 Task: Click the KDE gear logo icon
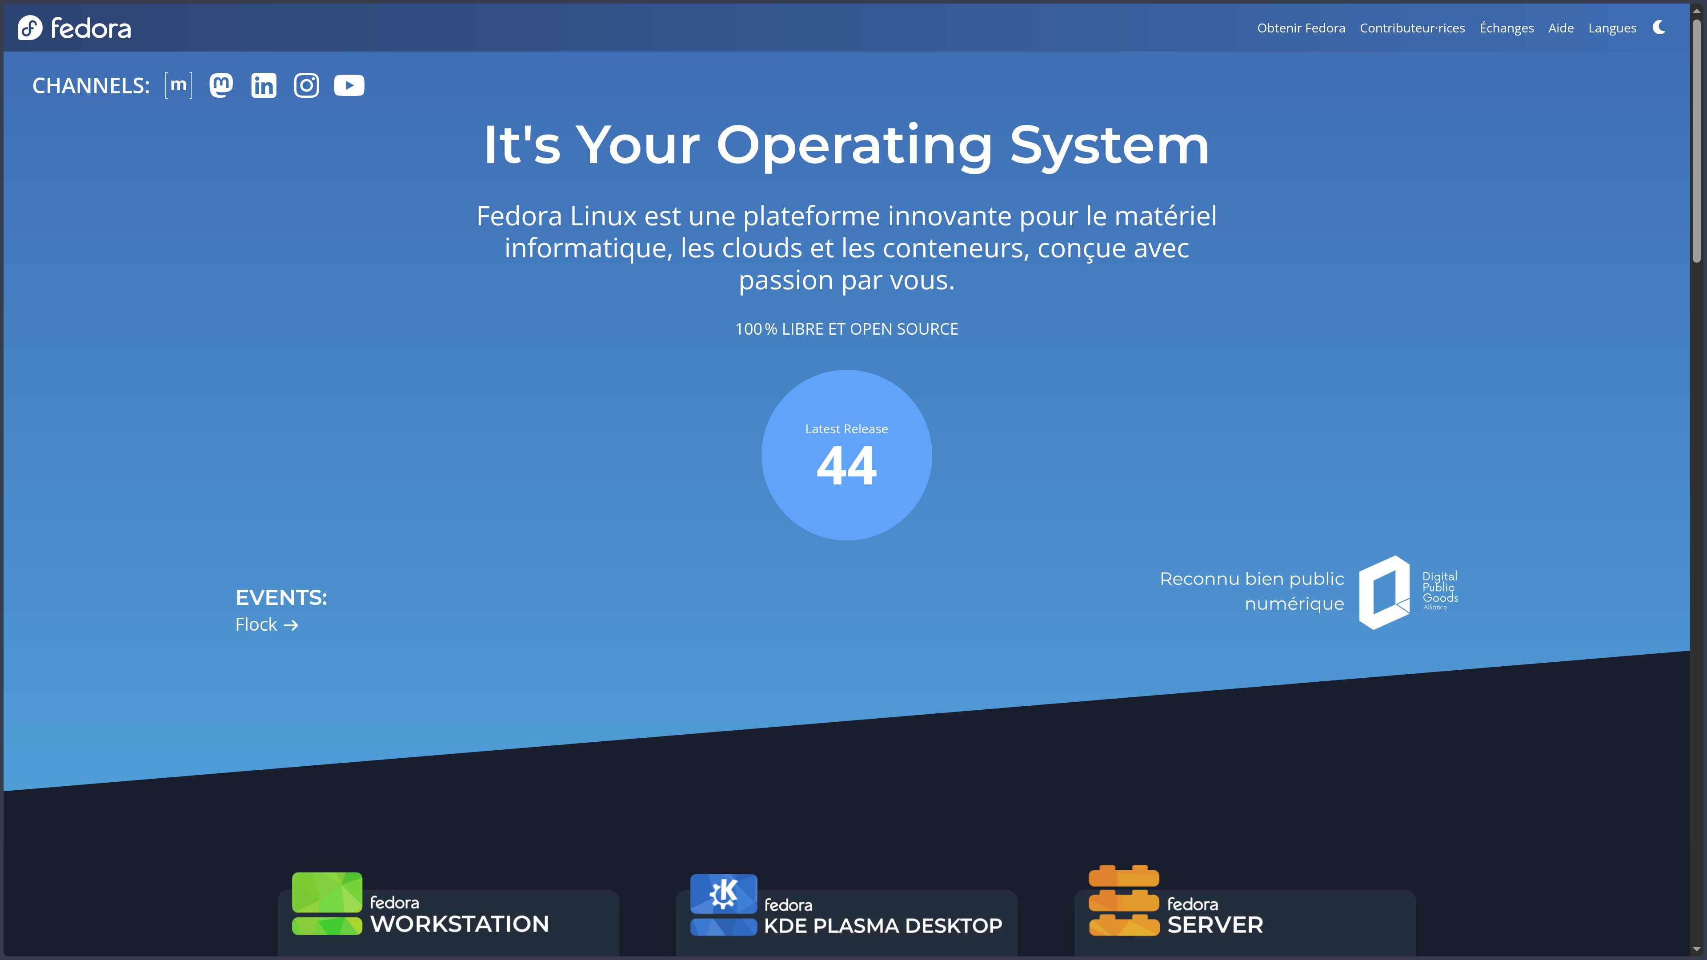click(724, 905)
